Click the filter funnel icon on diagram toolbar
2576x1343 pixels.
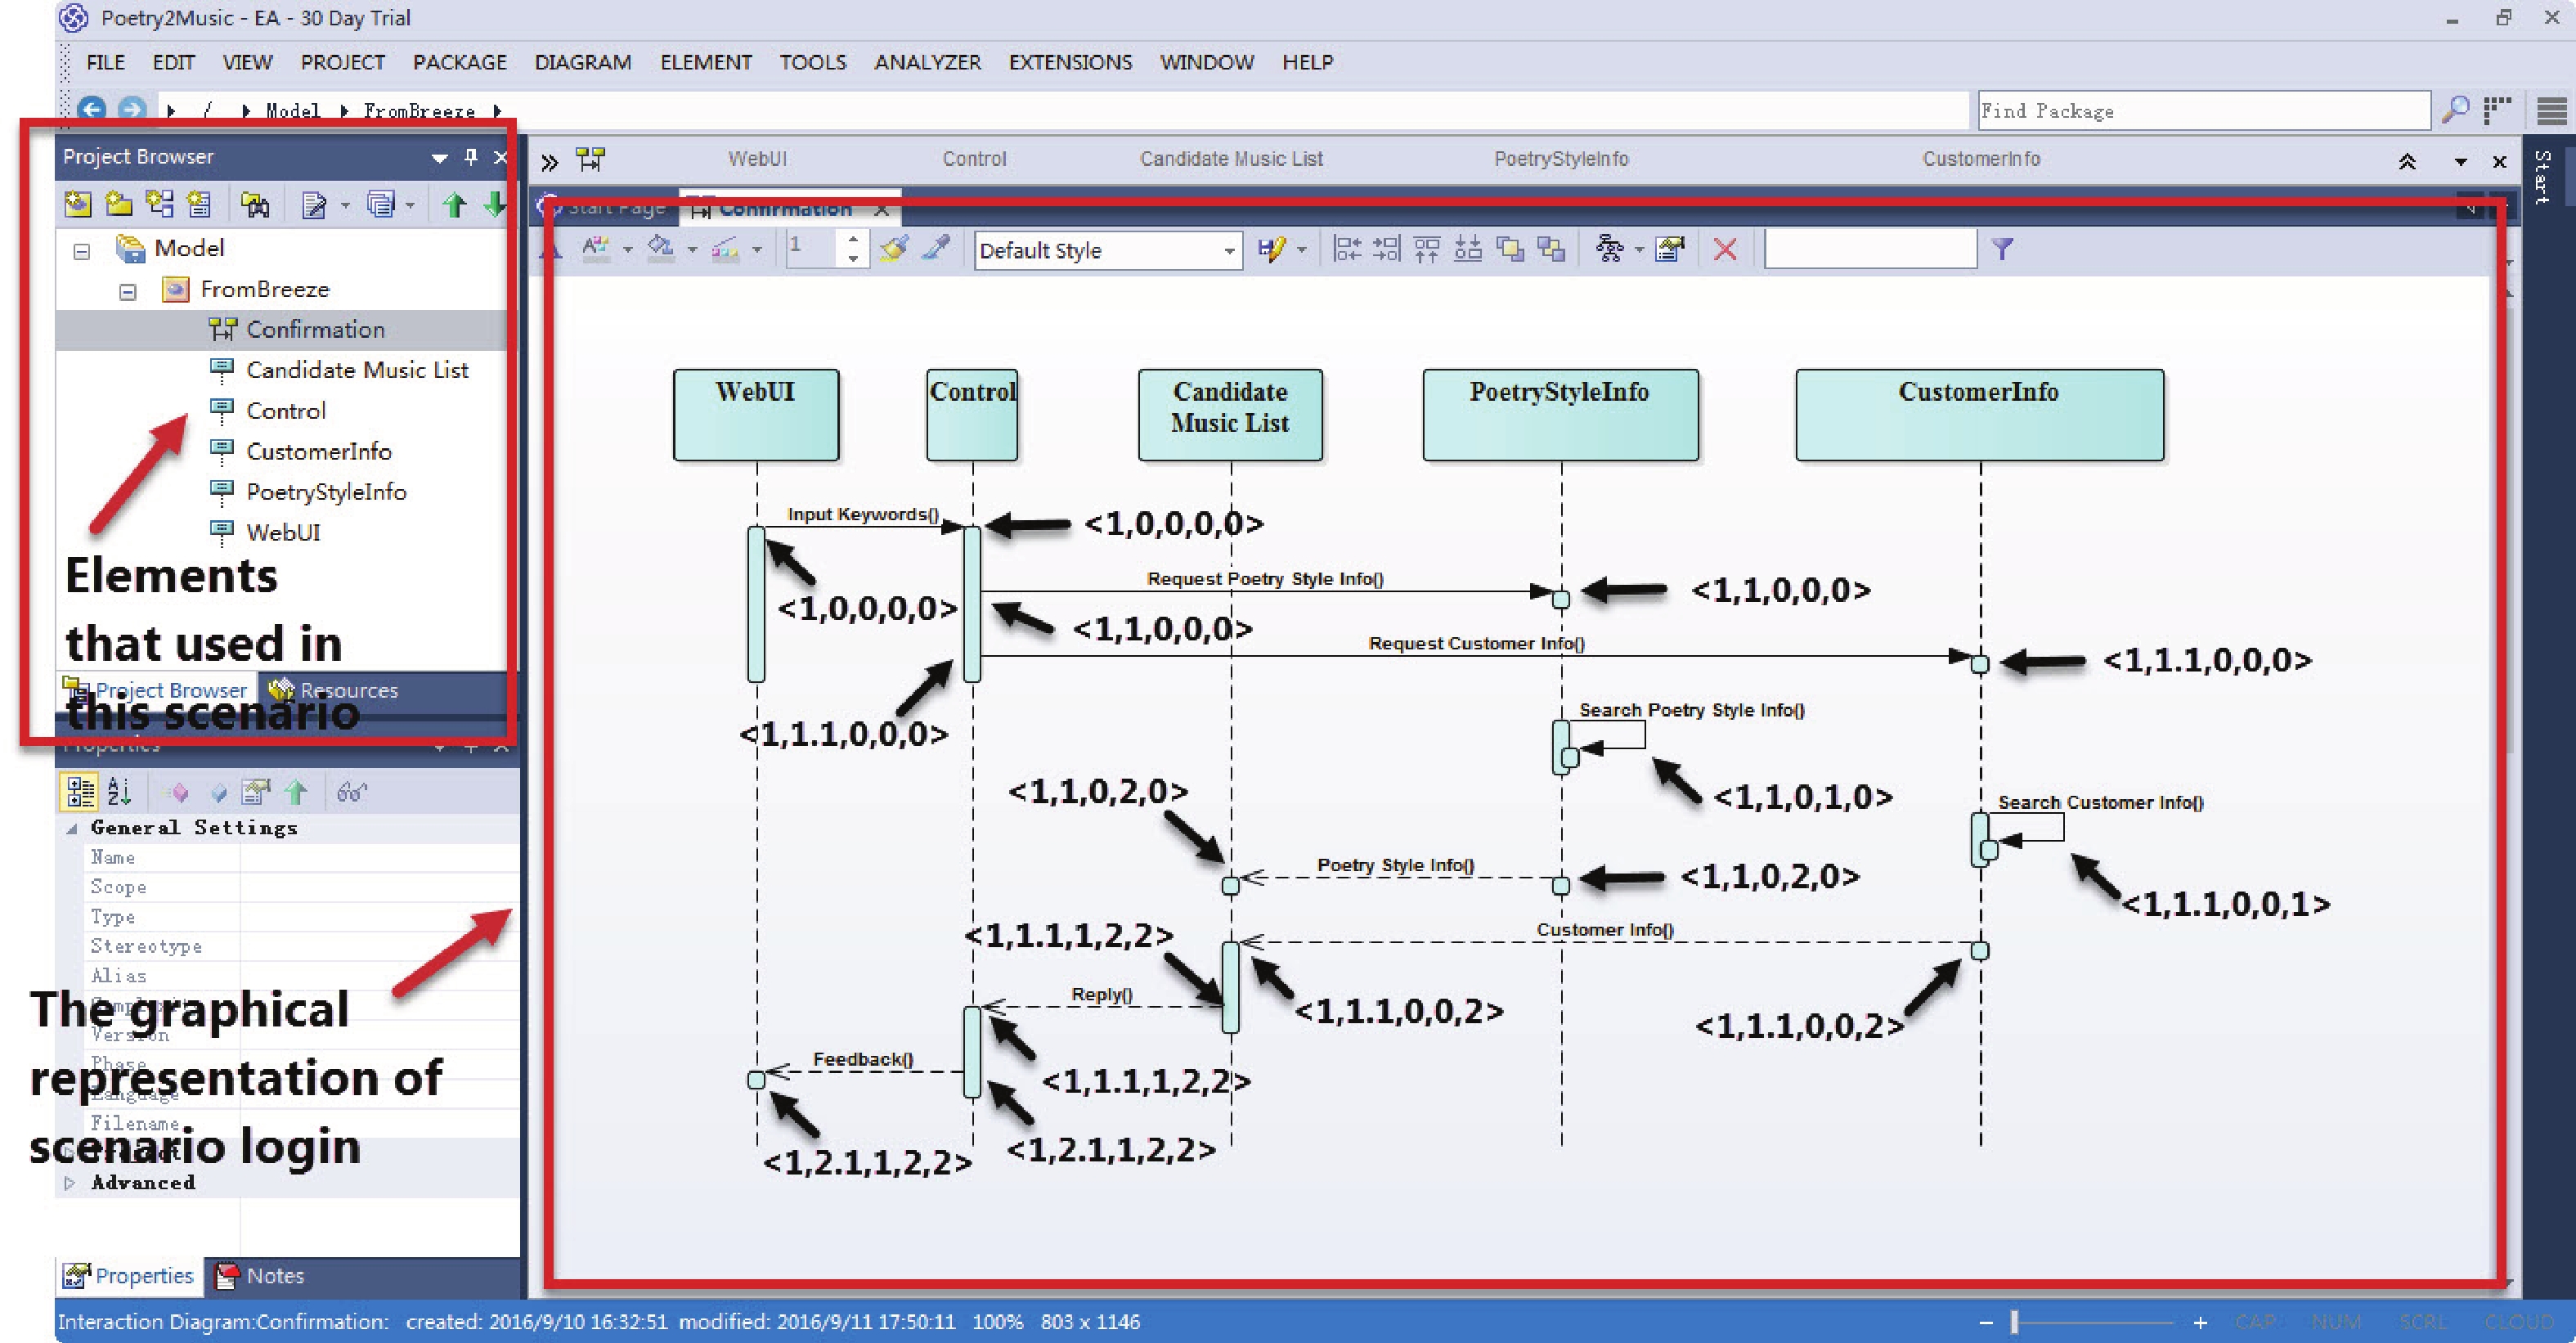pyautogui.click(x=2003, y=249)
